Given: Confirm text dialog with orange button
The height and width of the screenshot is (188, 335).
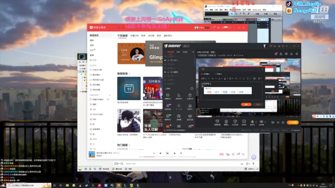Looking at the screenshot, I should click(246, 104).
